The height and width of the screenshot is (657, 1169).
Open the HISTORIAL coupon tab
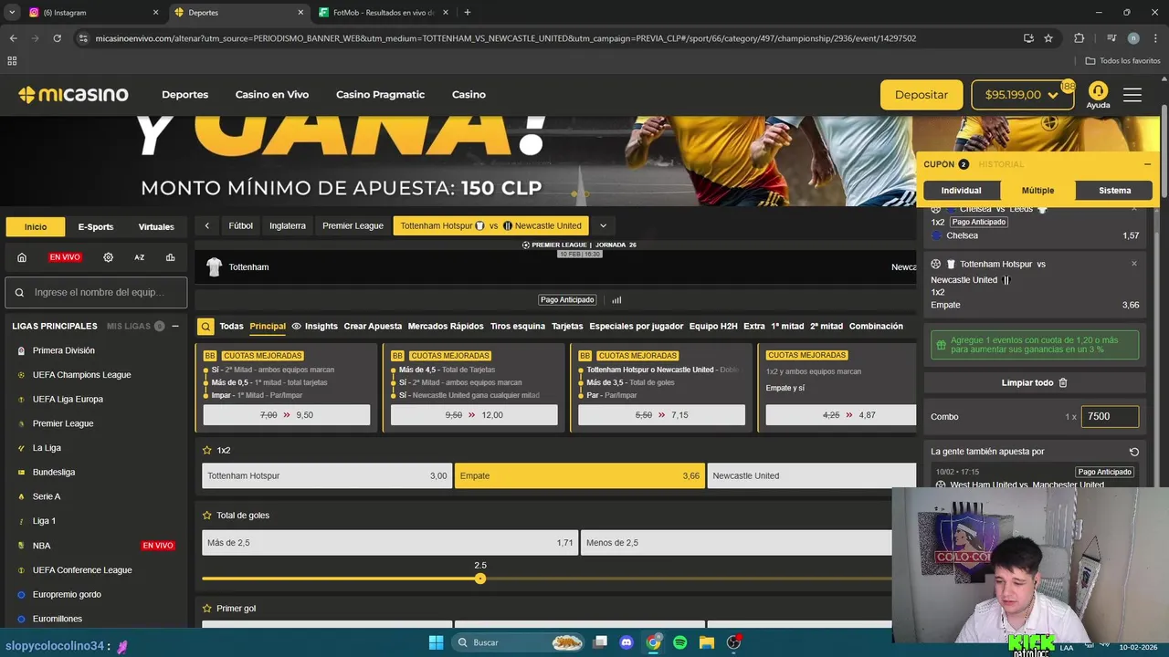1001,164
